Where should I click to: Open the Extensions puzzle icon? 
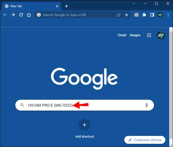tap(144, 15)
